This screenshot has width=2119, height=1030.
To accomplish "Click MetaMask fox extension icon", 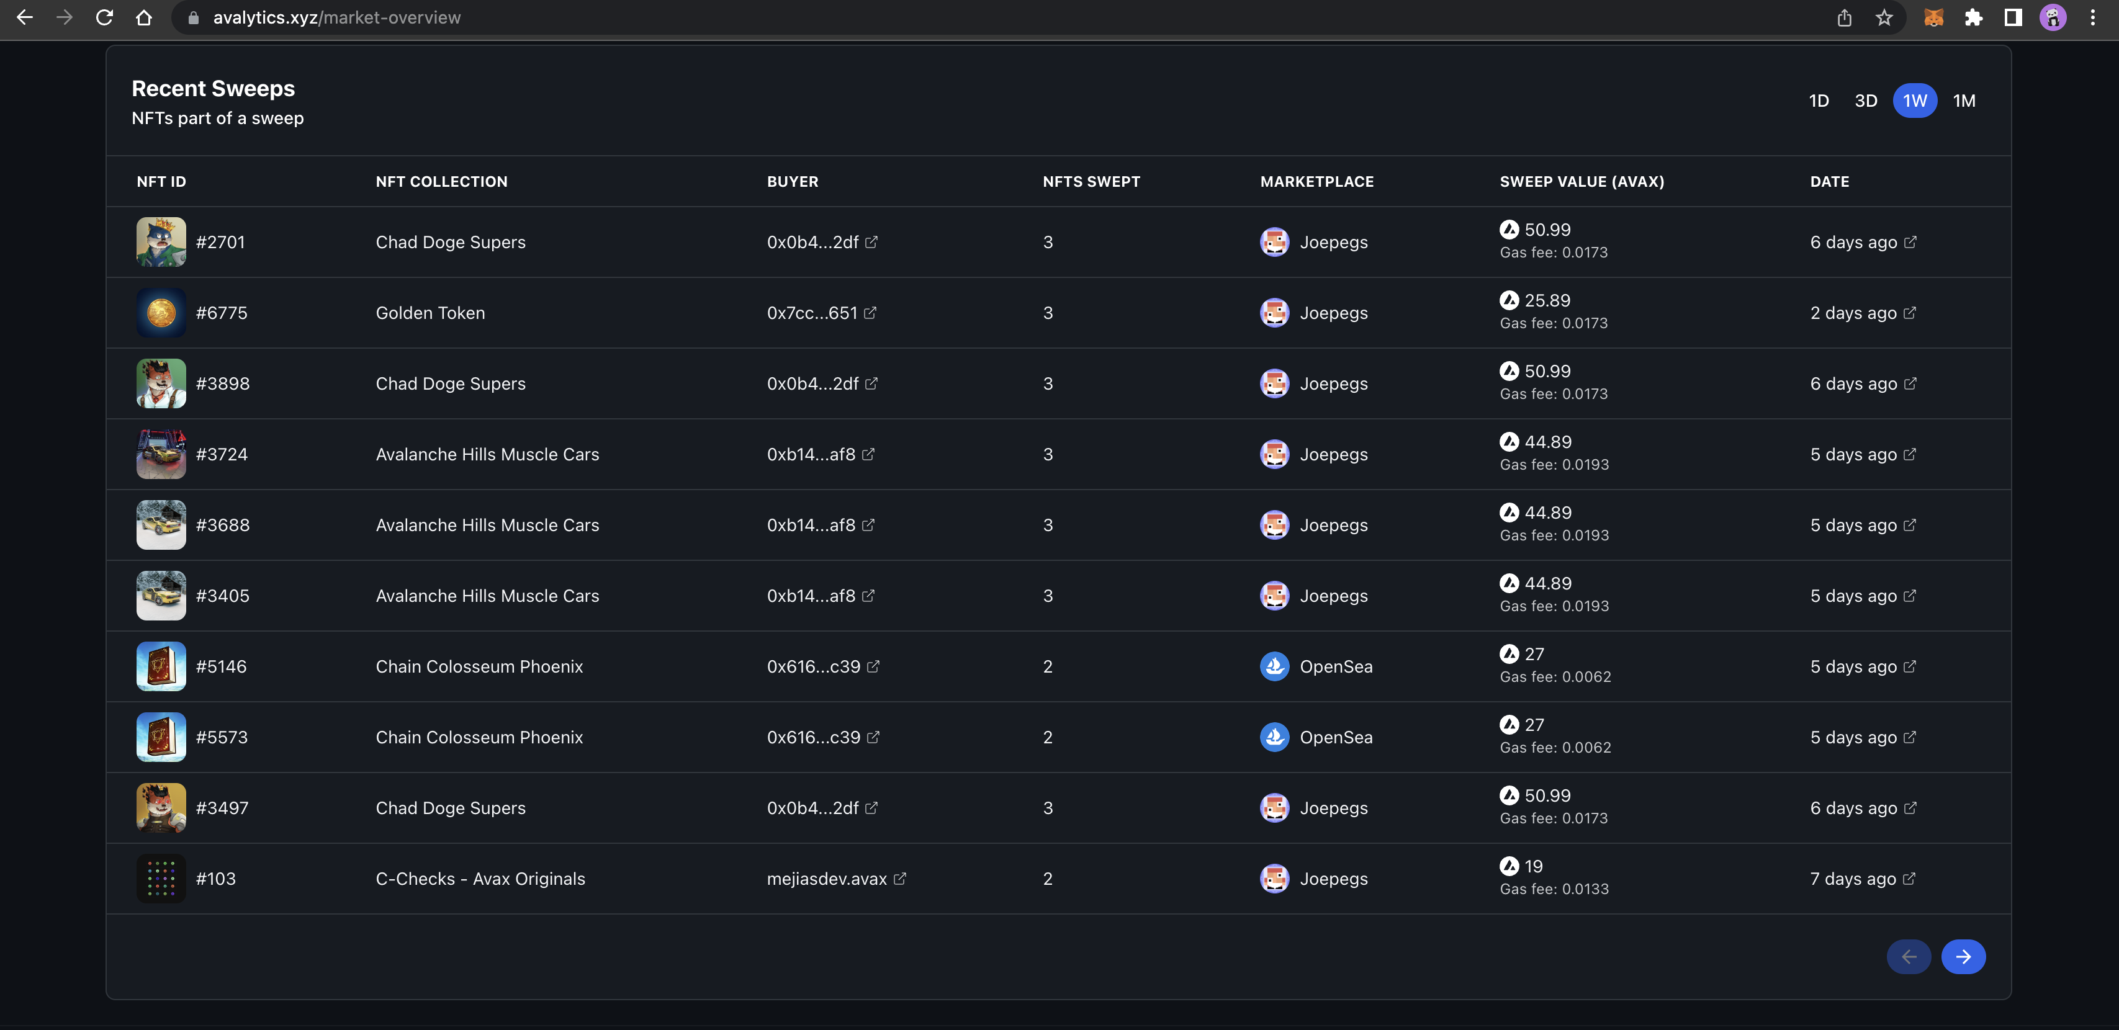I will point(1933,17).
